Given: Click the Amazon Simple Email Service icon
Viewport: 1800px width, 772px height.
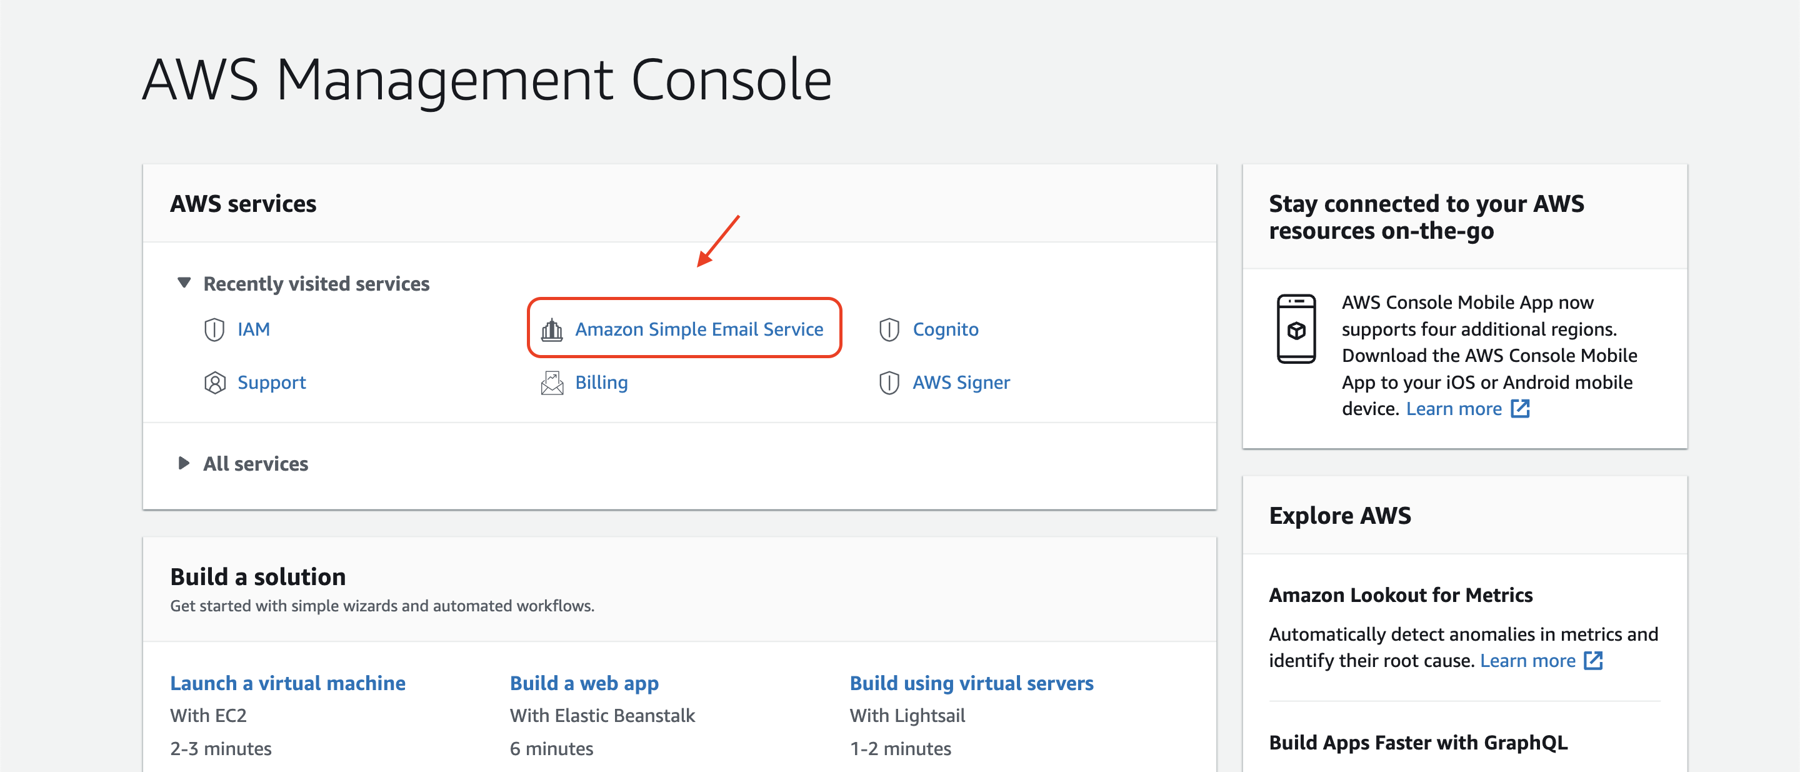Looking at the screenshot, I should point(552,329).
